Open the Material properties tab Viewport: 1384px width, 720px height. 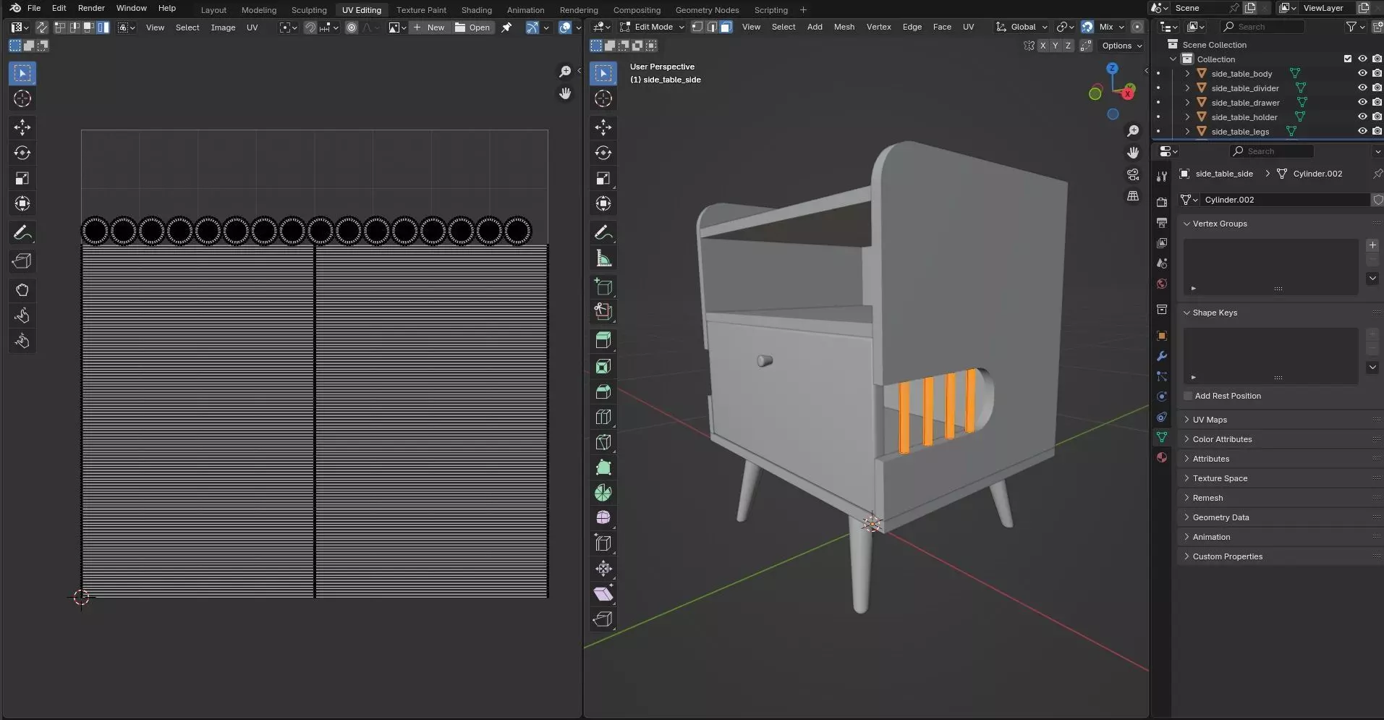click(x=1162, y=457)
